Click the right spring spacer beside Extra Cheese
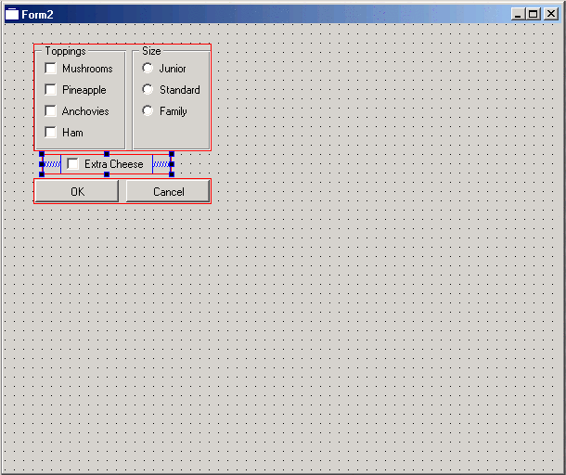The image size is (566, 475). point(161,164)
